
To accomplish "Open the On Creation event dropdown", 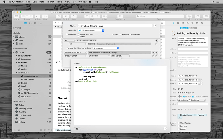I will [106, 48].
